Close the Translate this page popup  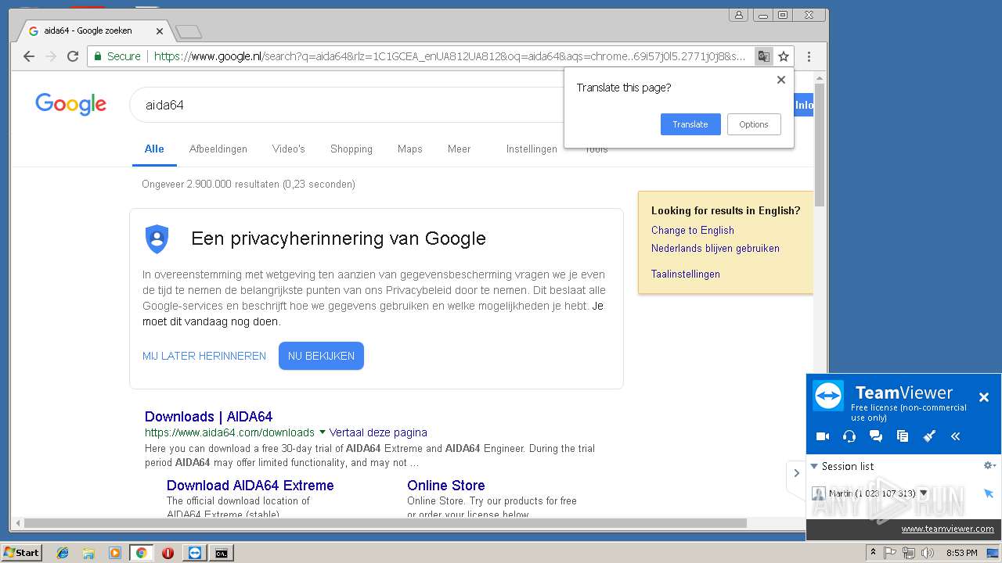780,80
